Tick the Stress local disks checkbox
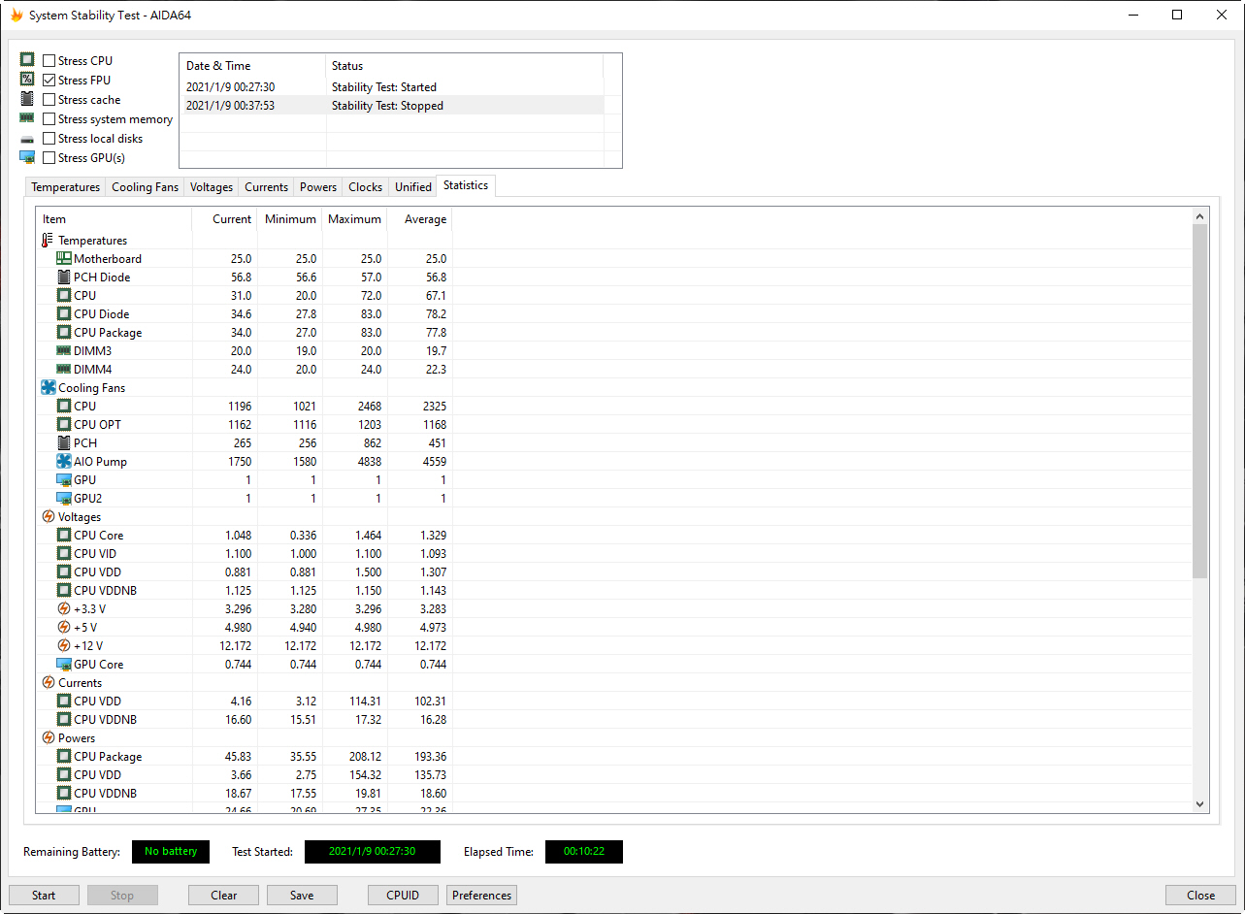This screenshot has height=914, width=1245. point(49,138)
